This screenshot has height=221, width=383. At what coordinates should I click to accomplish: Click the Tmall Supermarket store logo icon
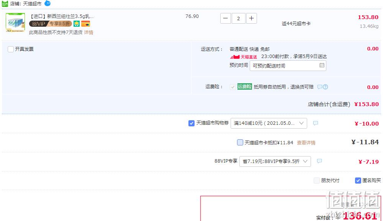click(x=5, y=4)
